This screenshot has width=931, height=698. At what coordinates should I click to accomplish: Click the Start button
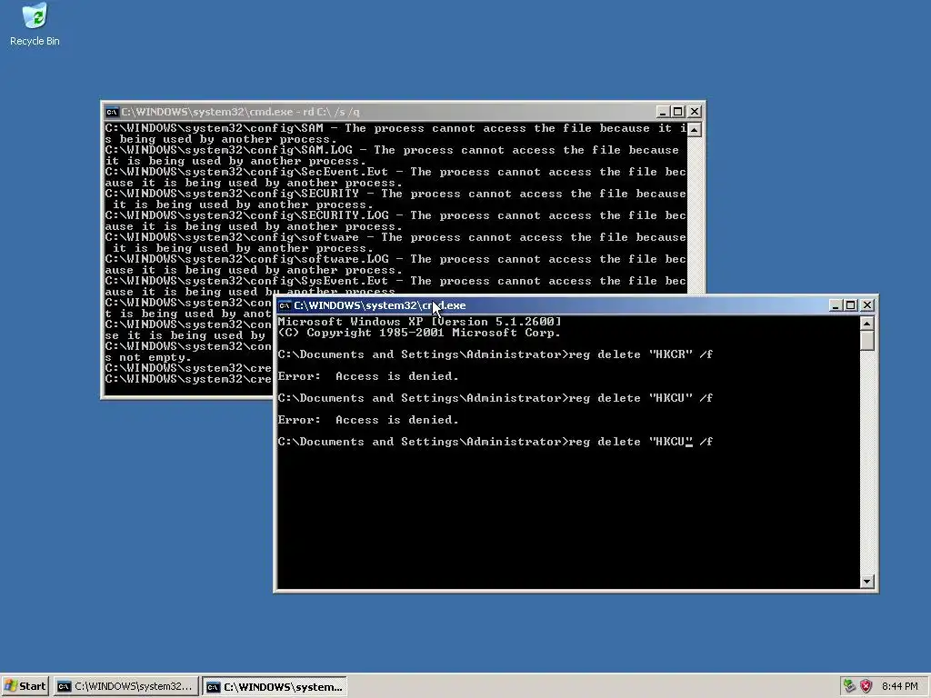coord(25,686)
